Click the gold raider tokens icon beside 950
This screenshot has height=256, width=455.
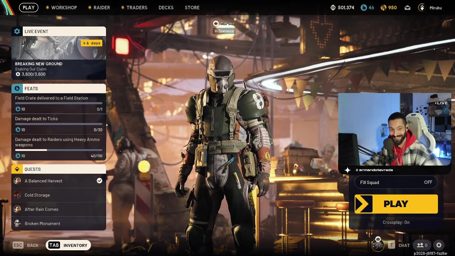[x=384, y=7]
